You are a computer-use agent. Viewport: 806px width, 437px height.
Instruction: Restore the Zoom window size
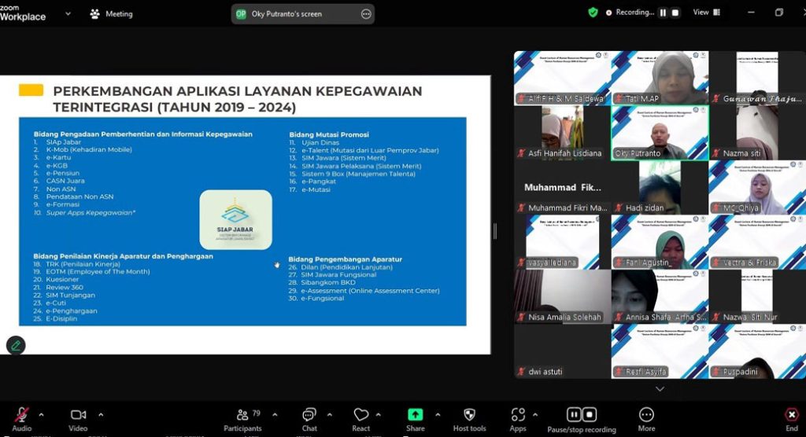coord(779,13)
